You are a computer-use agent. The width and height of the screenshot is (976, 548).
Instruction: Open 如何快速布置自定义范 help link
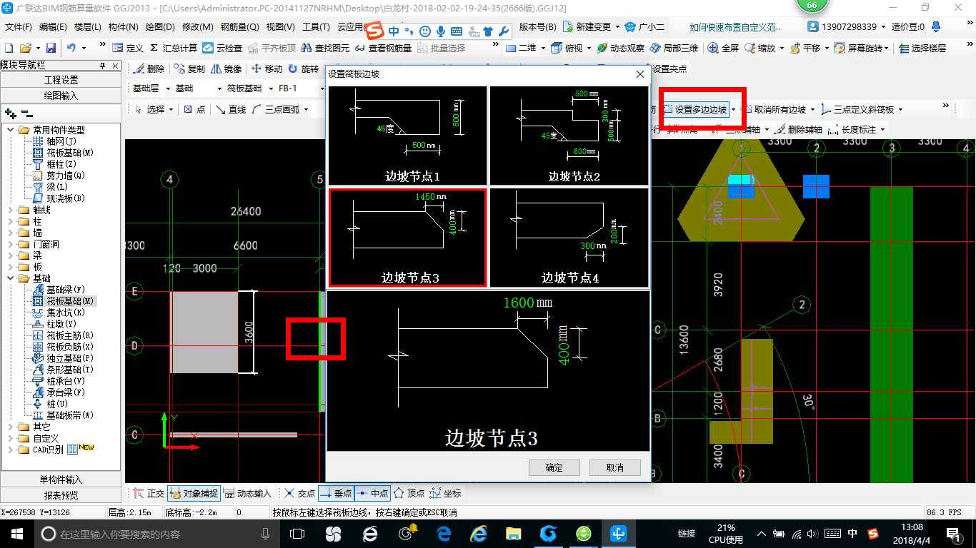coord(735,27)
